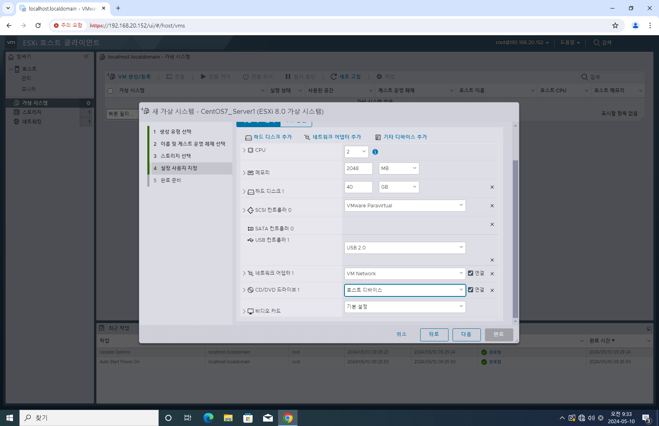The image size is (659, 426).
Task: Expand the SCSI 컨트롤러 0 row
Action: (x=244, y=210)
